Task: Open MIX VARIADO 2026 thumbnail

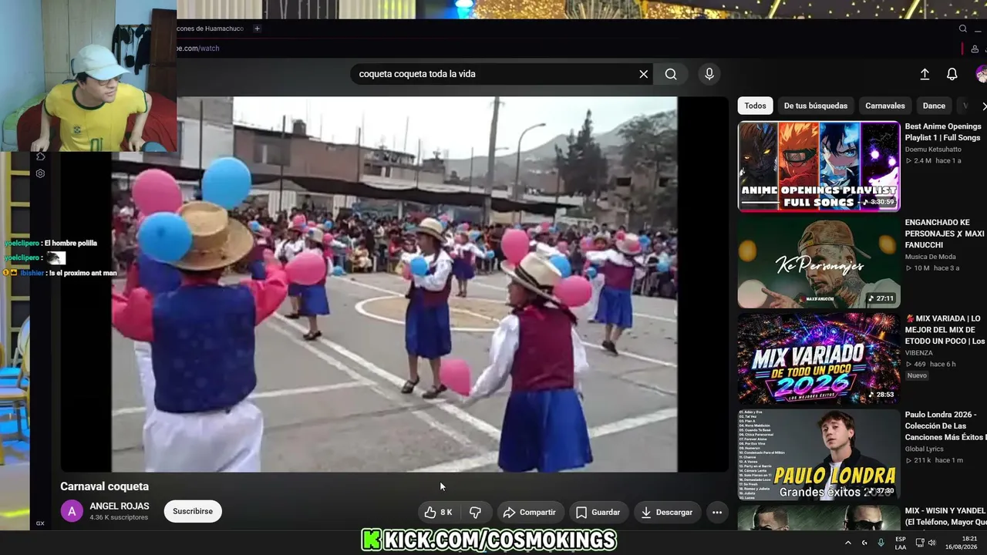Action: [x=819, y=358]
